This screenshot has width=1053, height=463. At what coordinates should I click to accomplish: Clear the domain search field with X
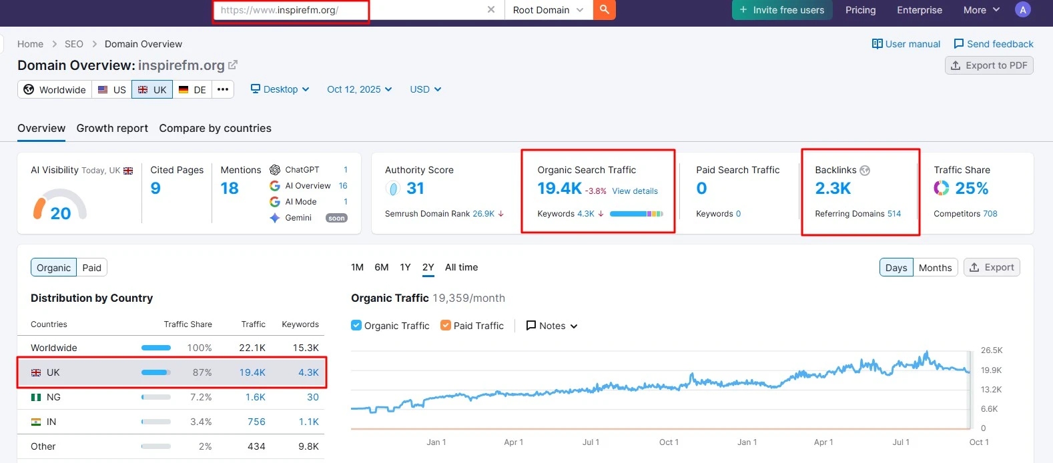point(491,9)
